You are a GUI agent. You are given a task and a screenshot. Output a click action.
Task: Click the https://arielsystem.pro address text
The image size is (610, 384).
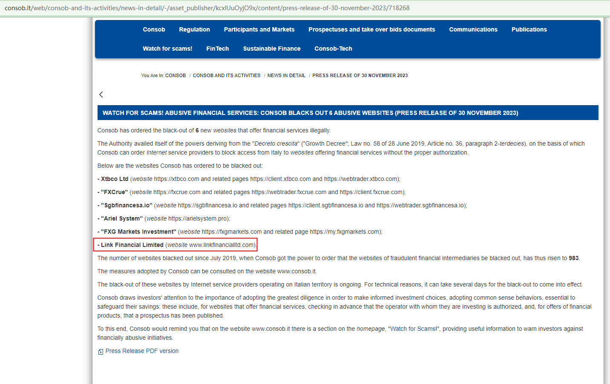click(198, 218)
